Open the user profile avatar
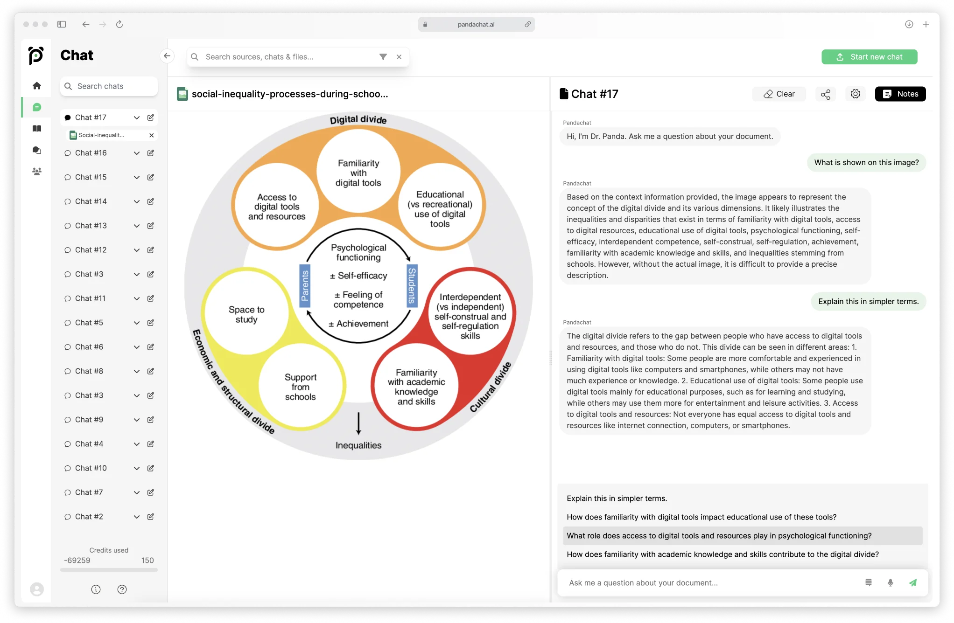954x623 pixels. (x=37, y=589)
